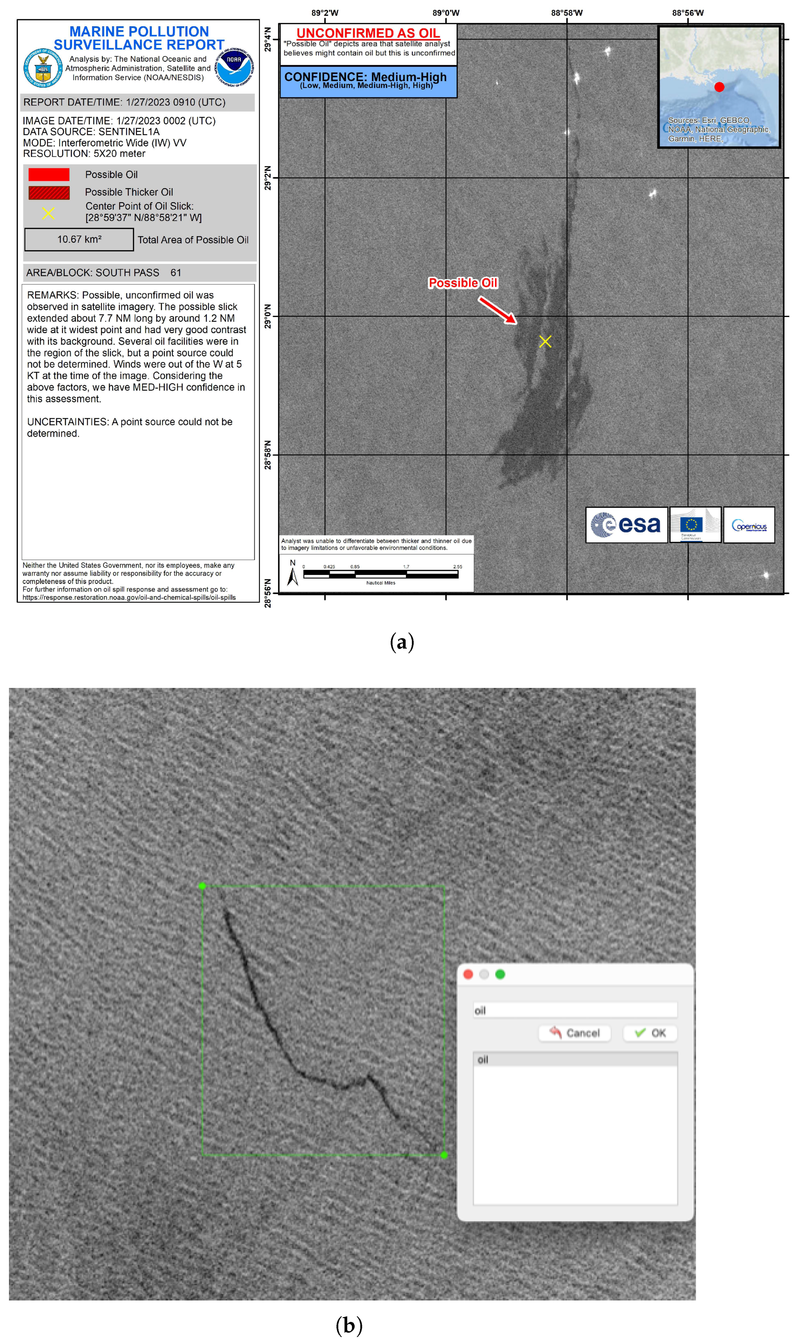The width and height of the screenshot is (796, 1344).
Task: Click the green zoom button on dialog
Action: pyautogui.click(x=500, y=974)
